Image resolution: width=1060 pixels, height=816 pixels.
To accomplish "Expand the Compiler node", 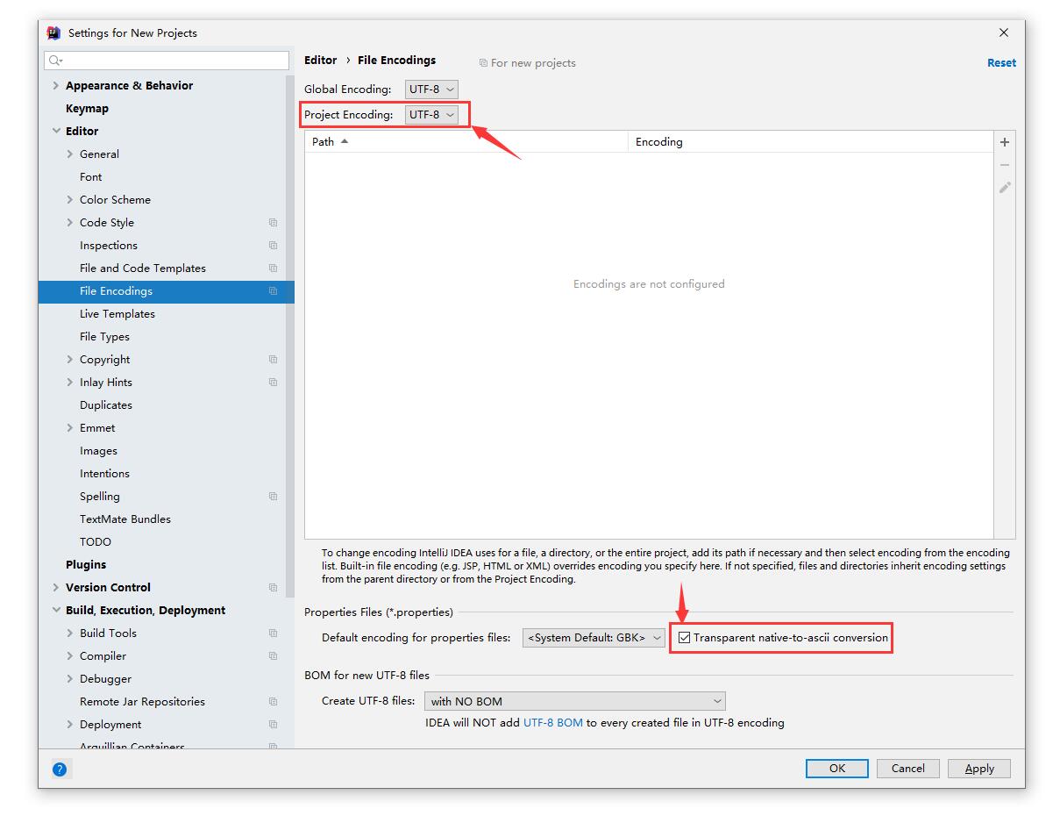I will coord(70,656).
